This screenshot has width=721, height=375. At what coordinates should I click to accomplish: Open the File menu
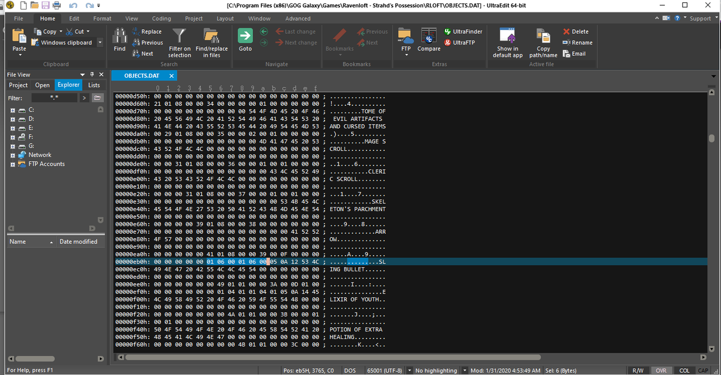(19, 18)
